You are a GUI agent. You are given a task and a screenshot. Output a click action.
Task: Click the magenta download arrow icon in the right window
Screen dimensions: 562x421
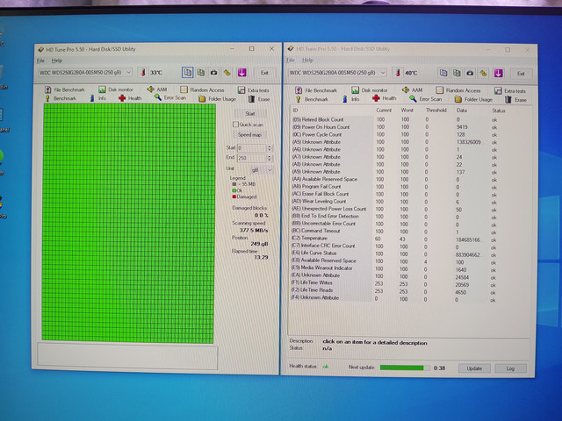click(x=498, y=74)
